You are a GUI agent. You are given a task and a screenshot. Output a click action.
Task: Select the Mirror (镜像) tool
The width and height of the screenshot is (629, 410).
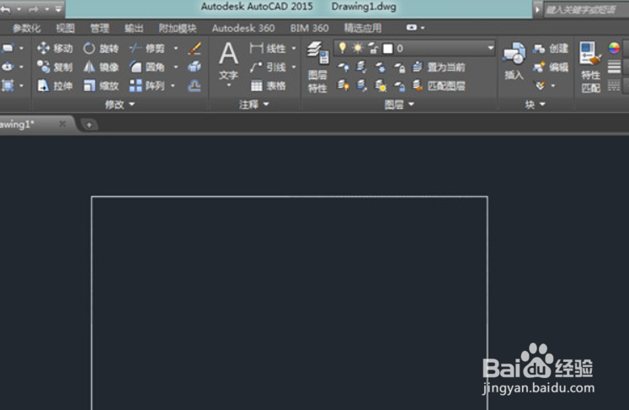click(x=101, y=67)
